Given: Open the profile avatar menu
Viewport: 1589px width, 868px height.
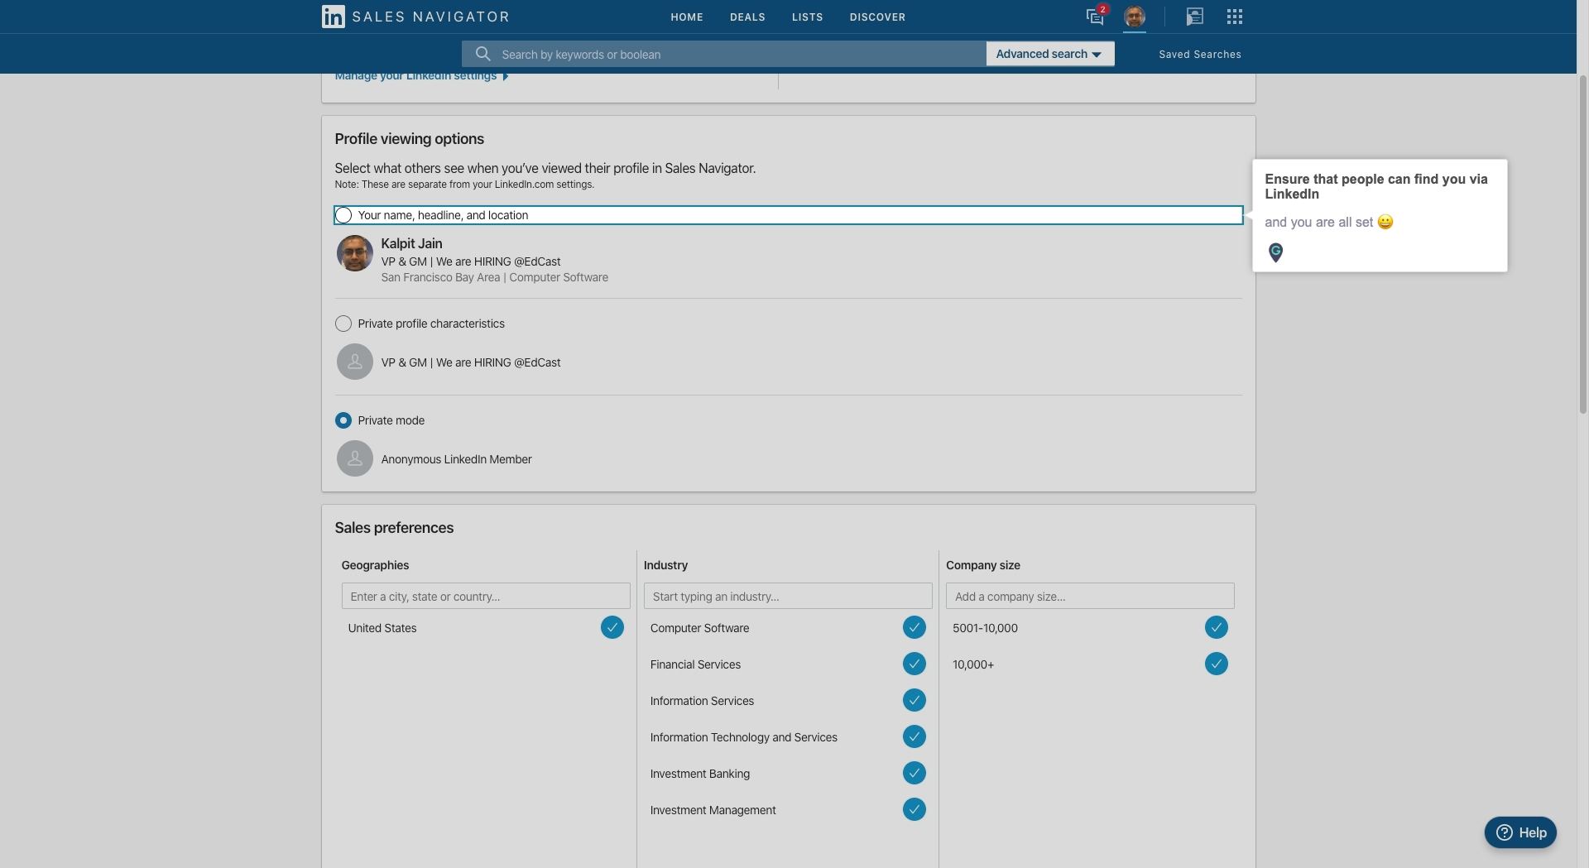Looking at the screenshot, I should (x=1135, y=17).
